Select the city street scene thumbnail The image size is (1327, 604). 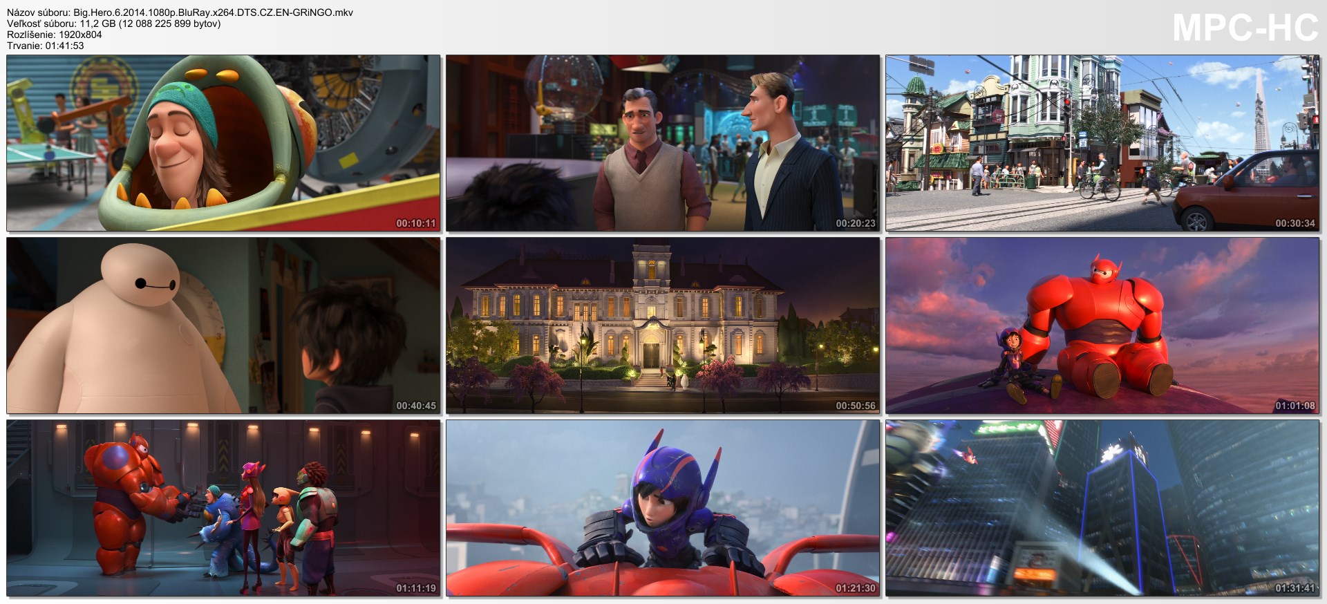click(1102, 143)
